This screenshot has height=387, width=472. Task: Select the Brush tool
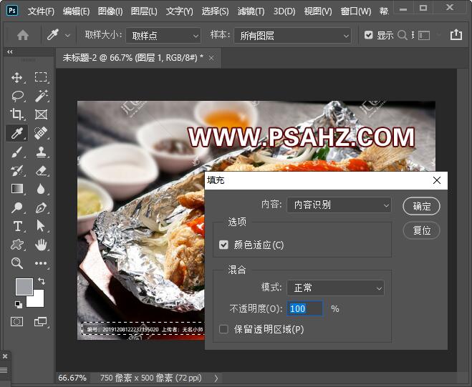(17, 152)
